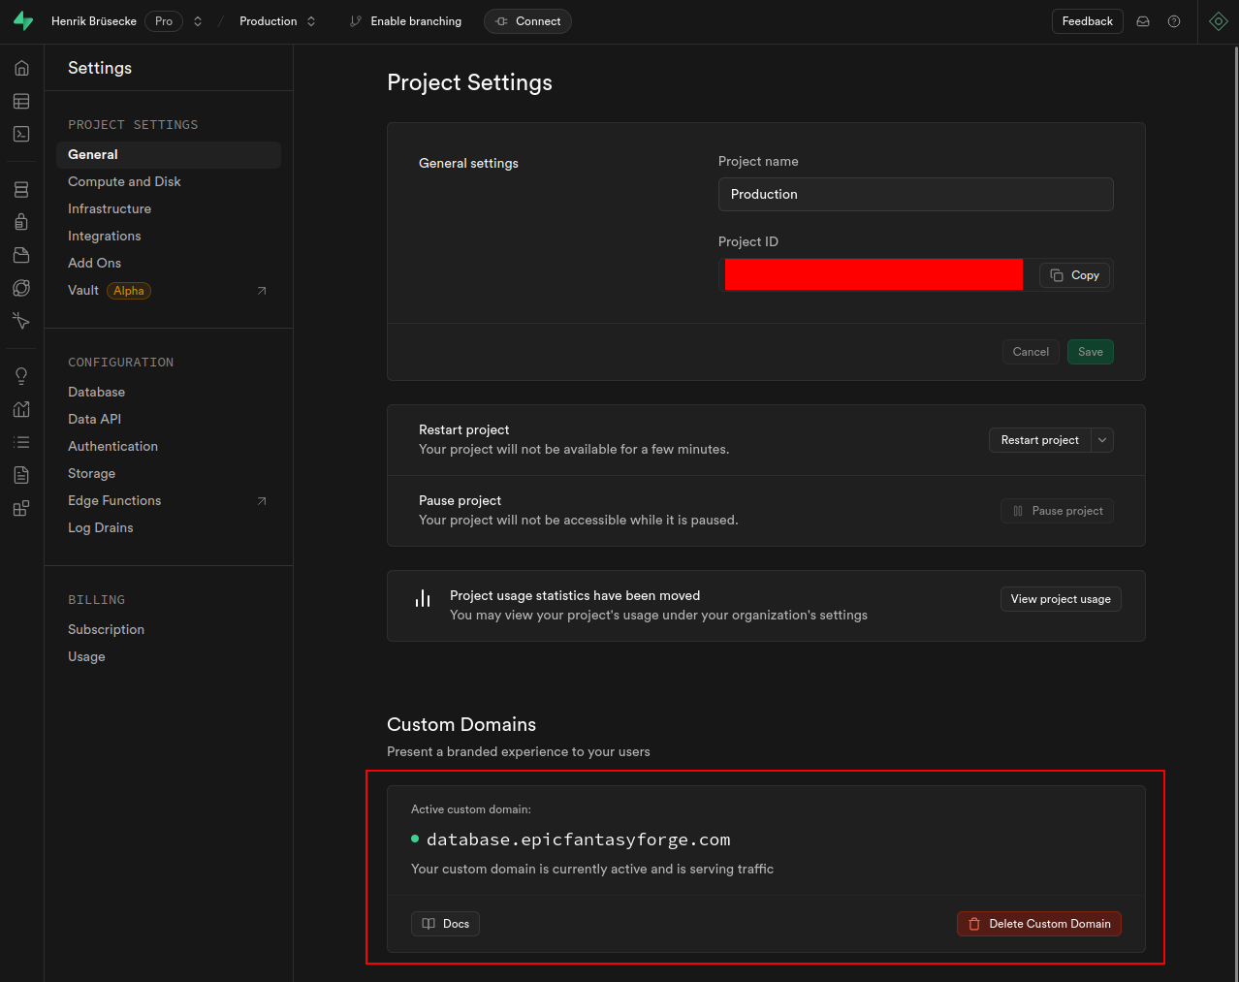Screen dimensions: 1239x982
Task: Click the Supabase logo in top bar
Action: click(x=23, y=21)
